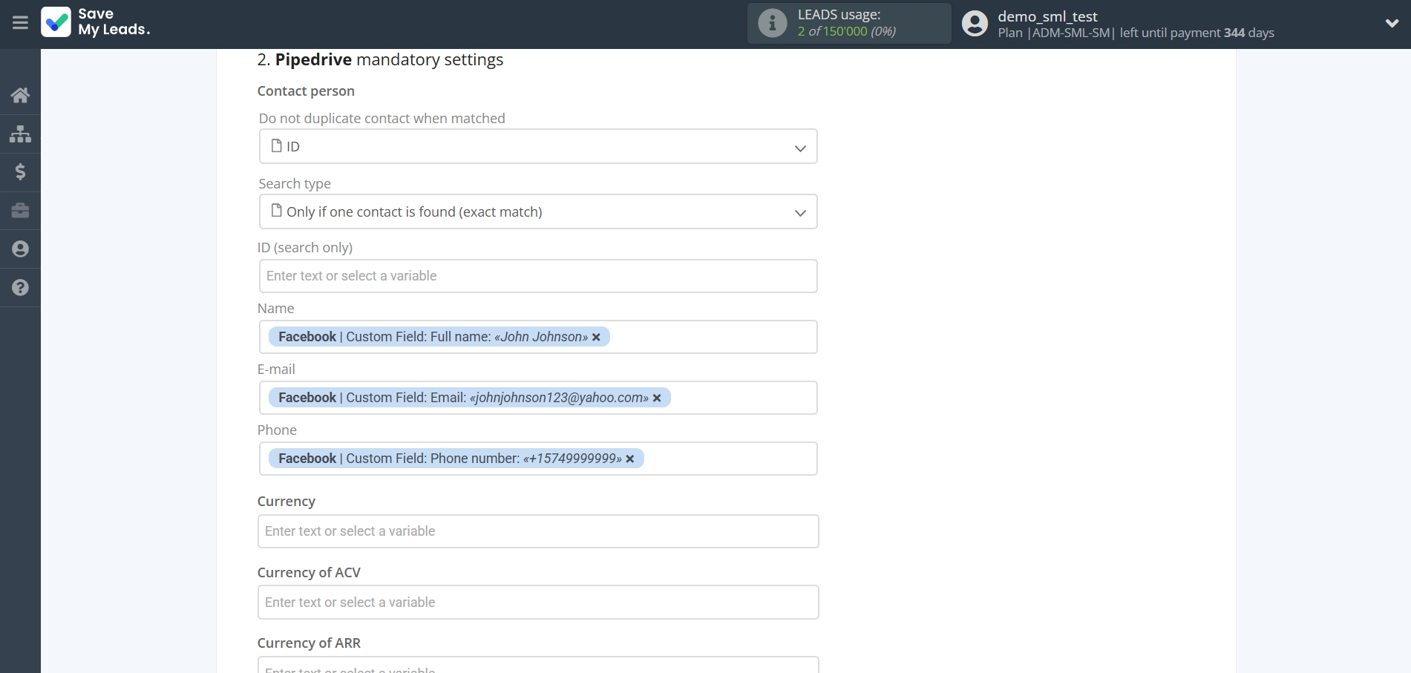Click the briefcase icon in the sidebar
Screen dimensions: 1411x673
(x=19, y=211)
